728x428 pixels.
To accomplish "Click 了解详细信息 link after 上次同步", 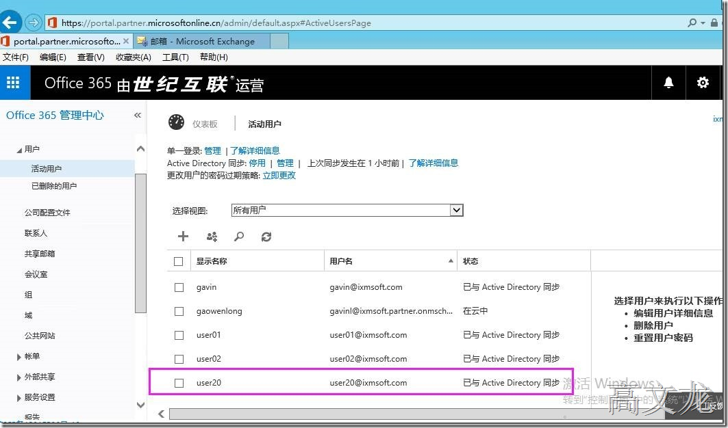I will click(434, 163).
